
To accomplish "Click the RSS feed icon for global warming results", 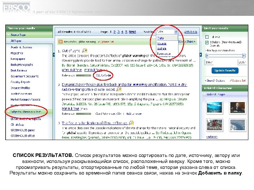I will [60, 42].
